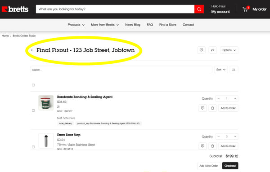Expand the Products menu
270x172 pixels.
click(76, 25)
